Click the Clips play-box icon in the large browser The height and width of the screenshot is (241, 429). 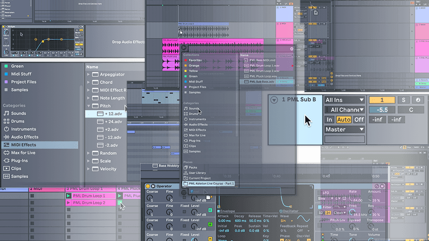pos(6,169)
